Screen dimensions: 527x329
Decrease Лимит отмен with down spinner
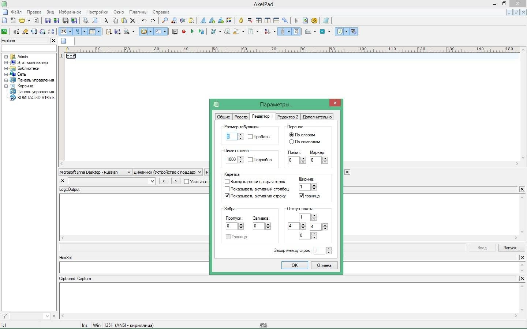tap(240, 162)
